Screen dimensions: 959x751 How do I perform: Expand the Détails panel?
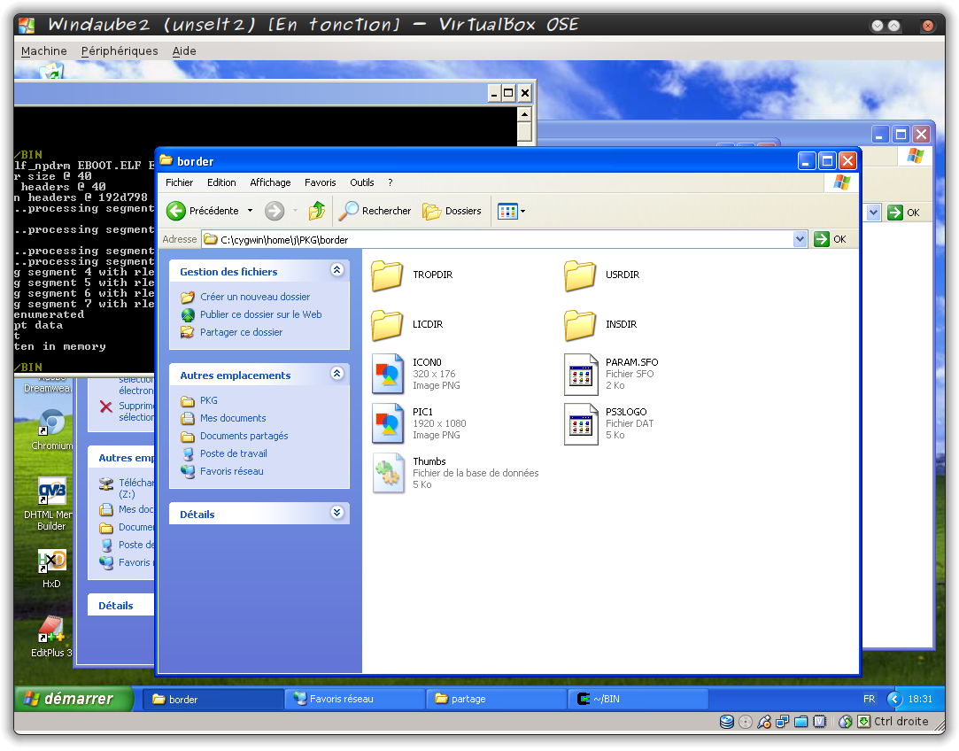coord(336,513)
